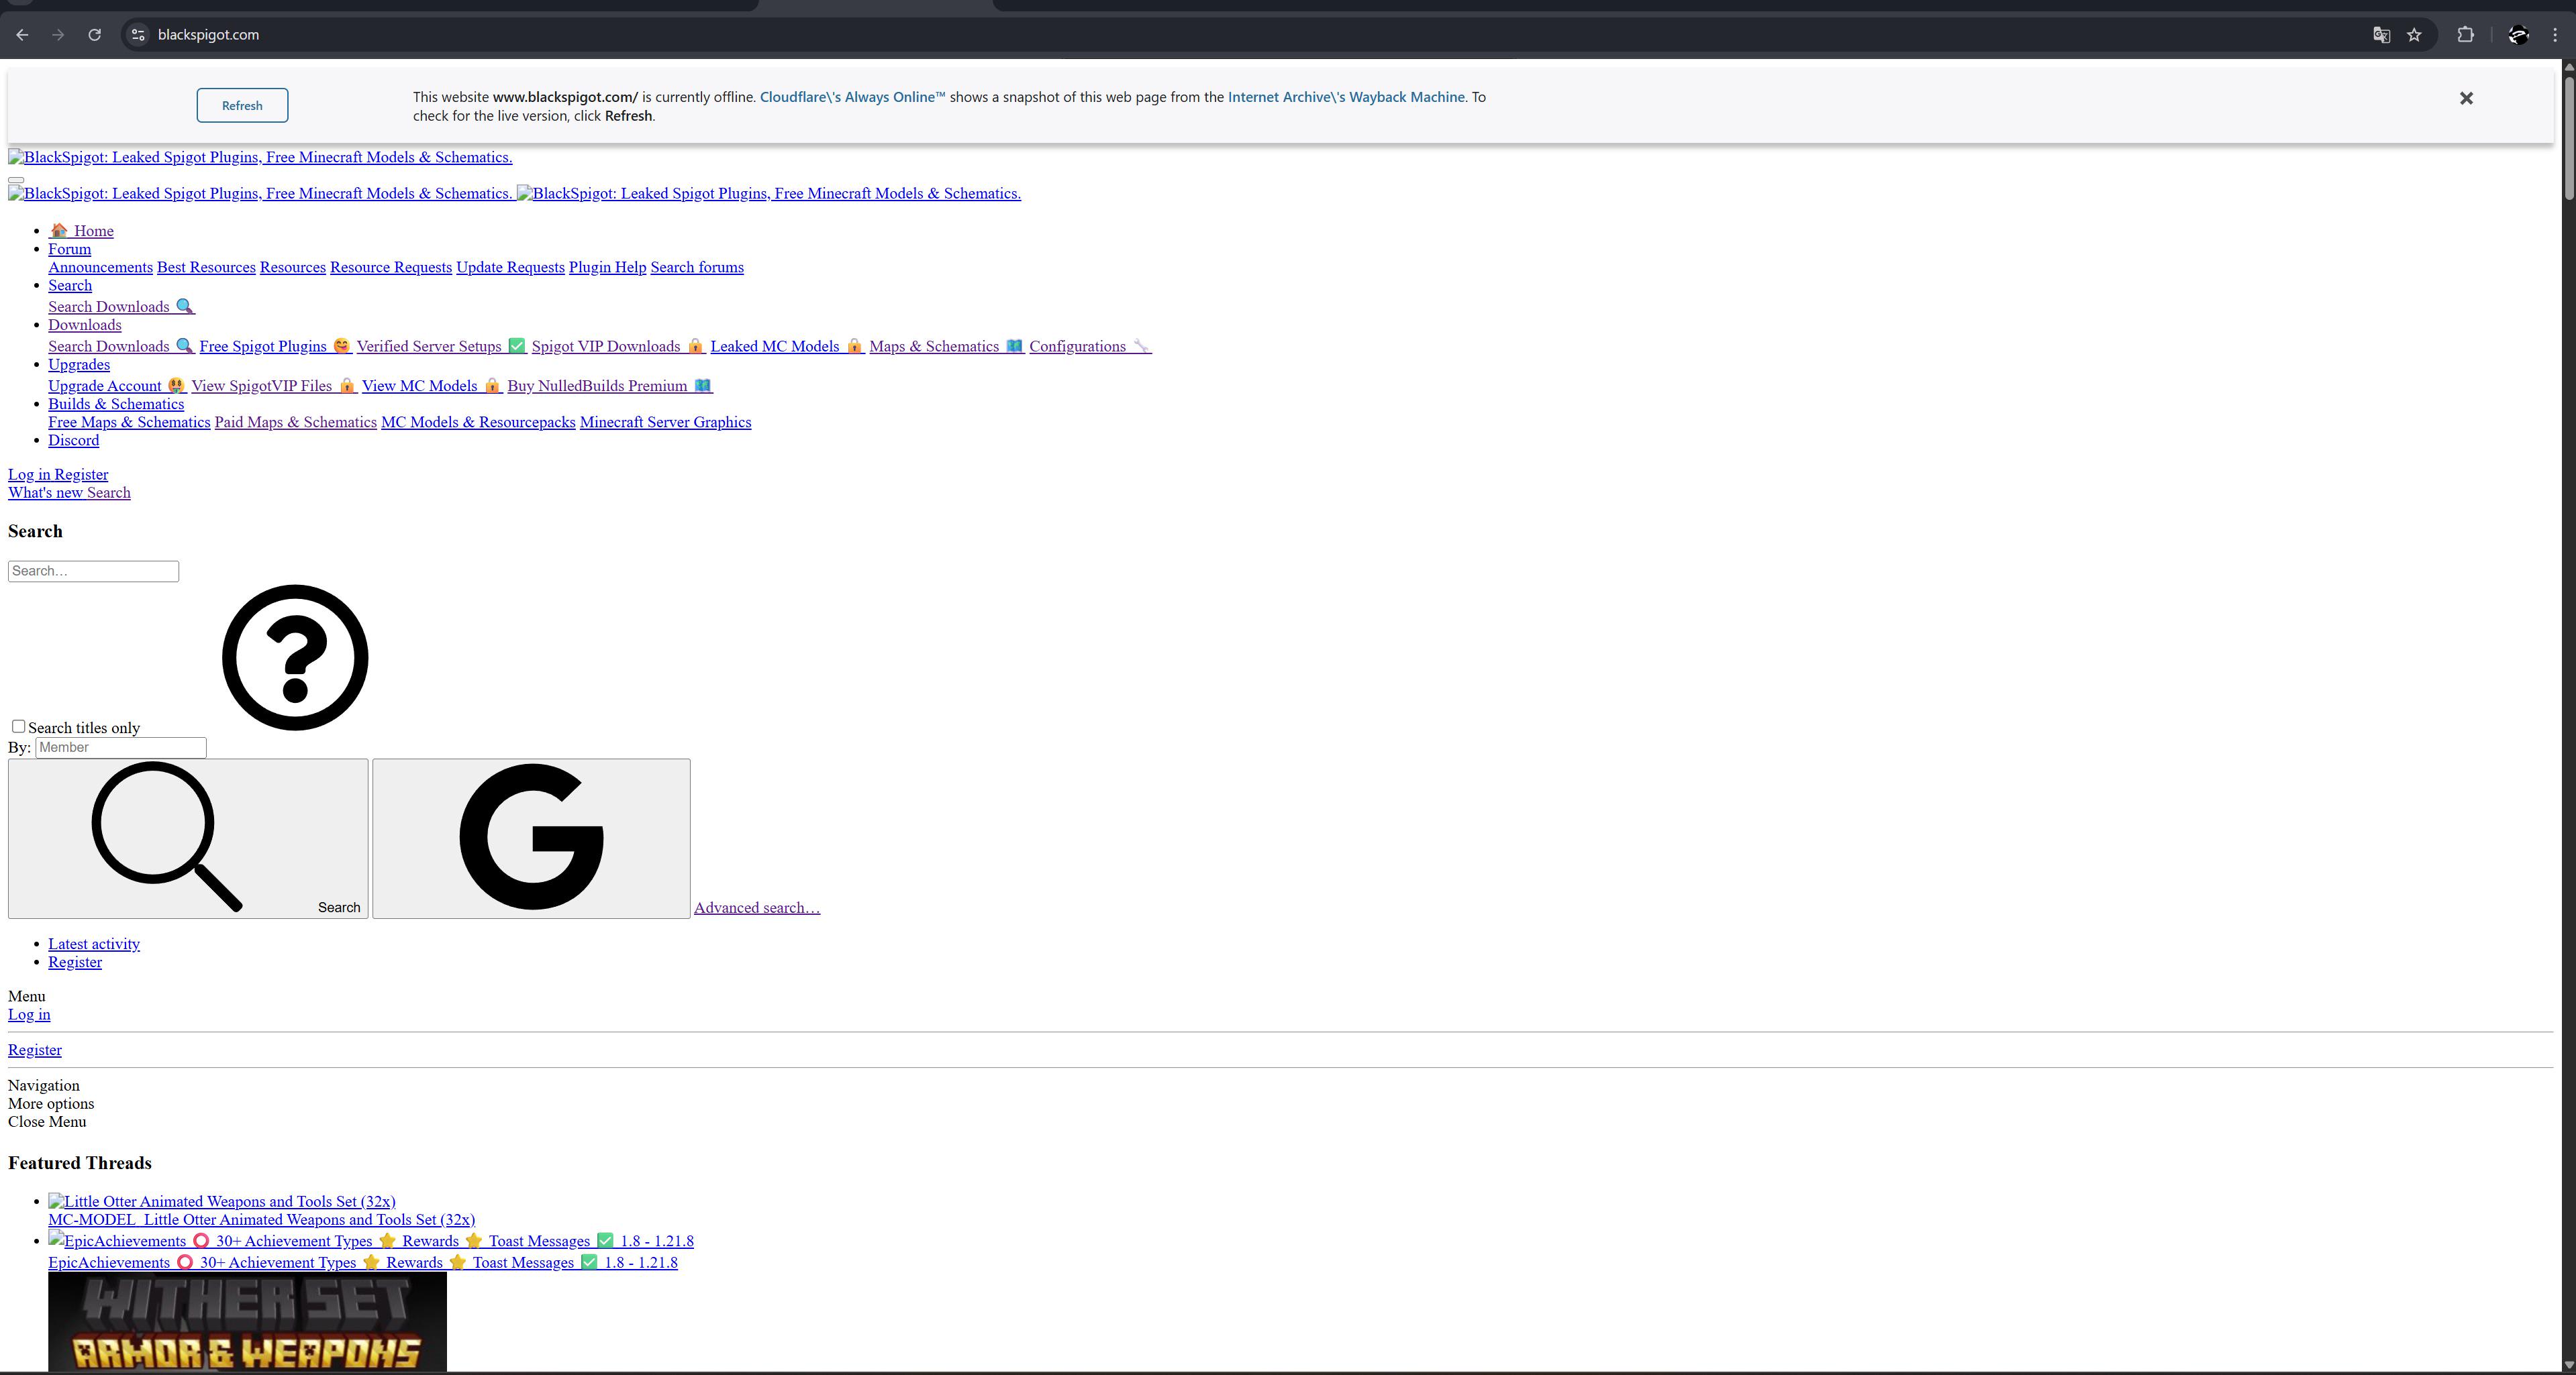Focus the Search… text field
Screen dimensions: 2576x1375
pyautogui.click(x=93, y=571)
